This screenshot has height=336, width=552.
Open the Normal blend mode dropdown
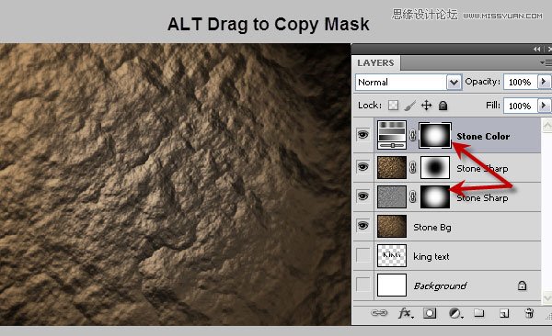(x=408, y=83)
